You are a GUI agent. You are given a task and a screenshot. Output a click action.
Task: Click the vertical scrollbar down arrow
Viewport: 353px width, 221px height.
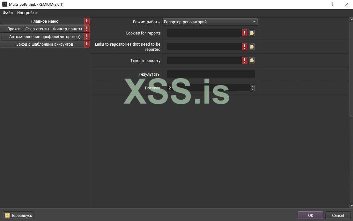point(351,206)
